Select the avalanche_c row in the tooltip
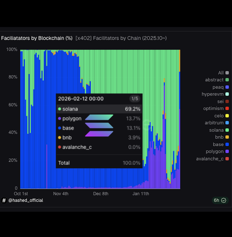 coord(99,147)
